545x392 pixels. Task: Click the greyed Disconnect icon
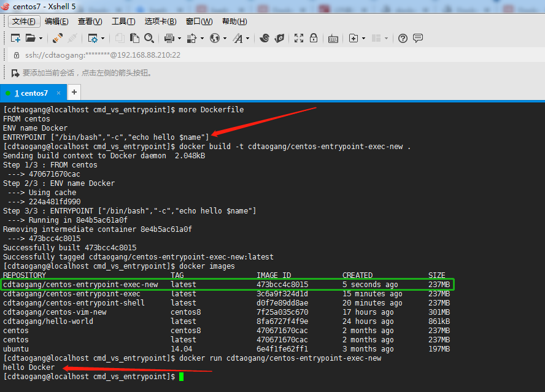coord(72,38)
